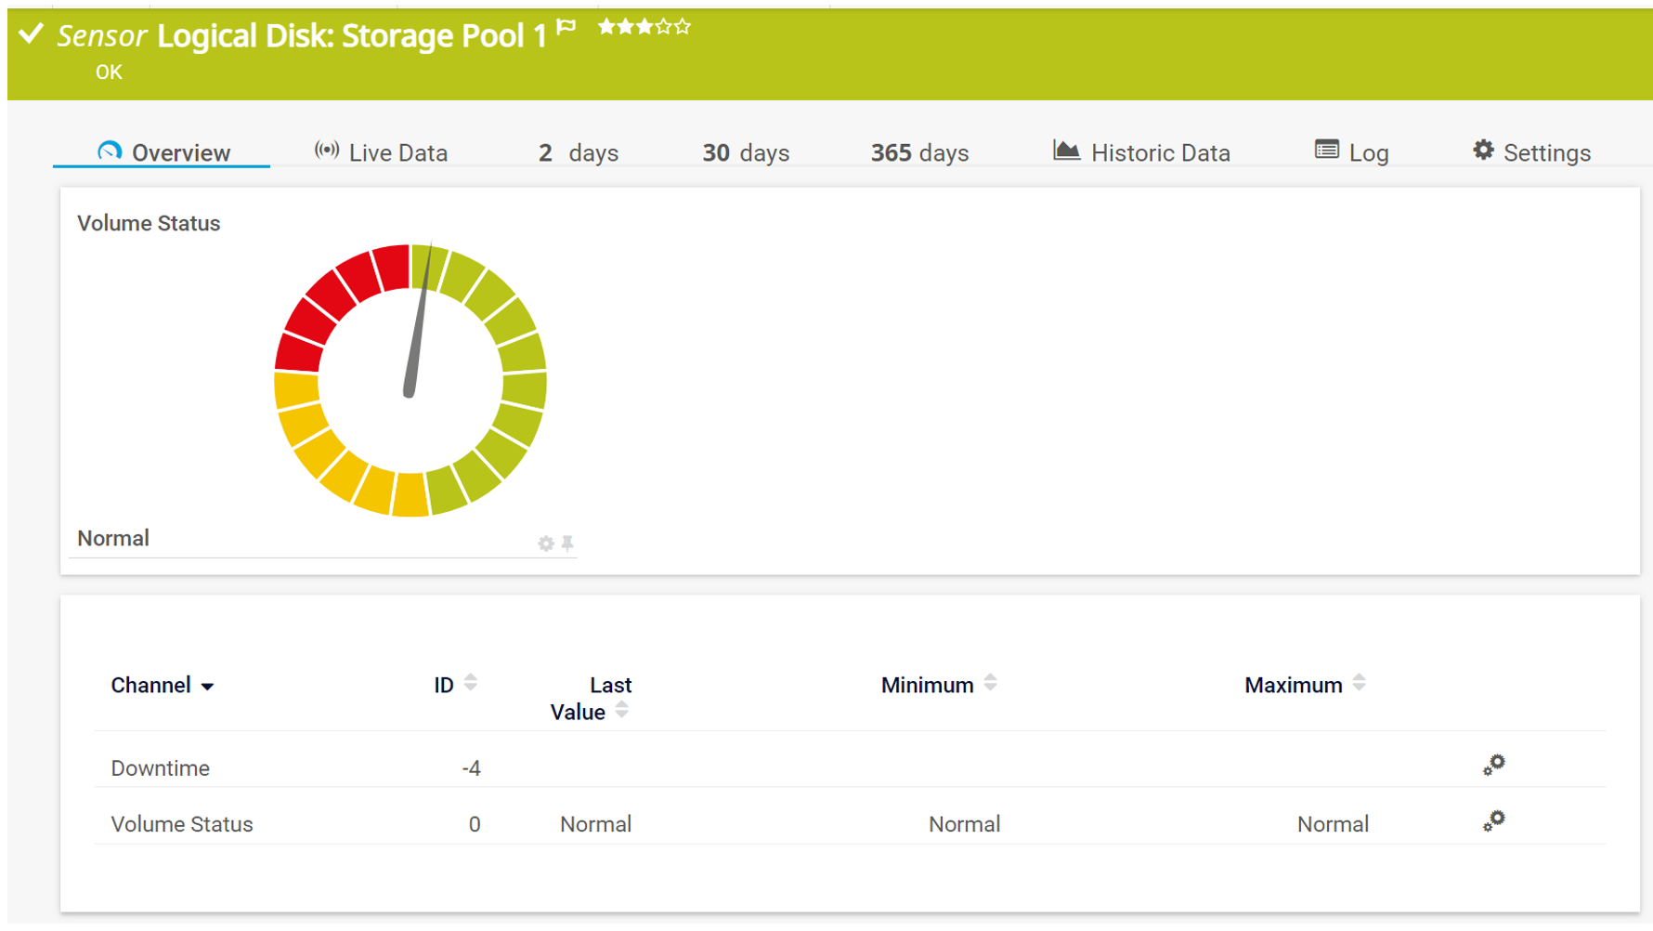
Task: Sort by Maximum column arrows
Action: coord(1359,683)
